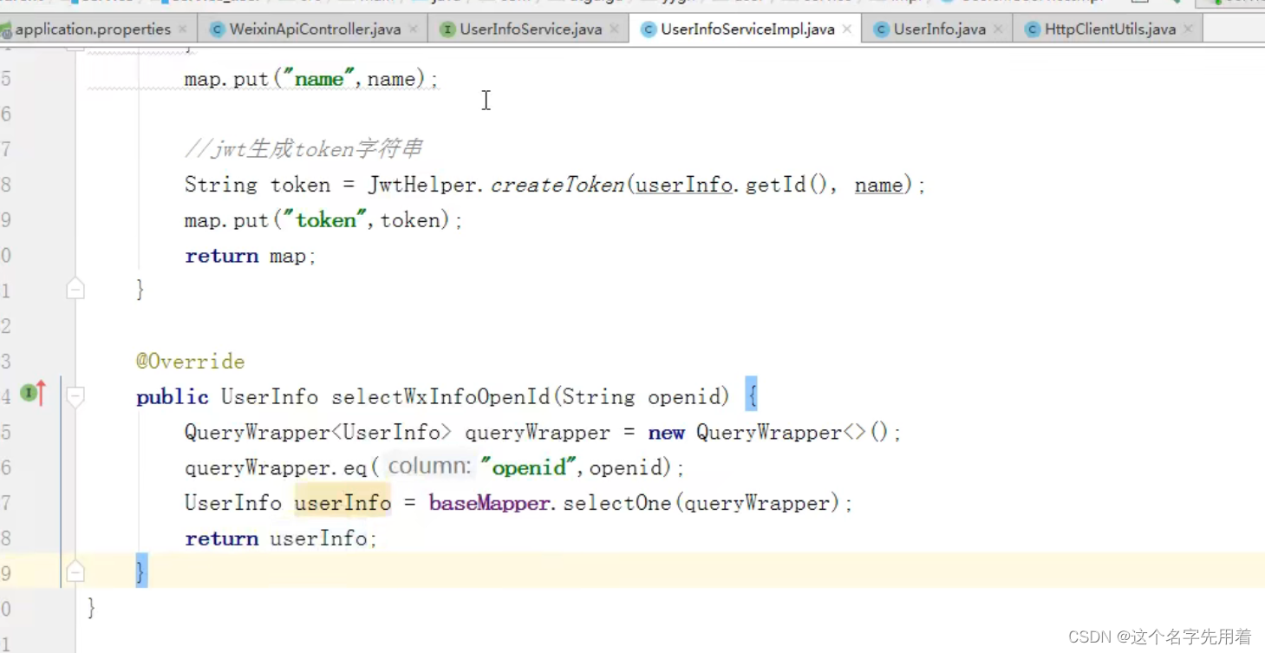Close the HttpClientUtils.java tab
The image size is (1265, 653).
1188,29
